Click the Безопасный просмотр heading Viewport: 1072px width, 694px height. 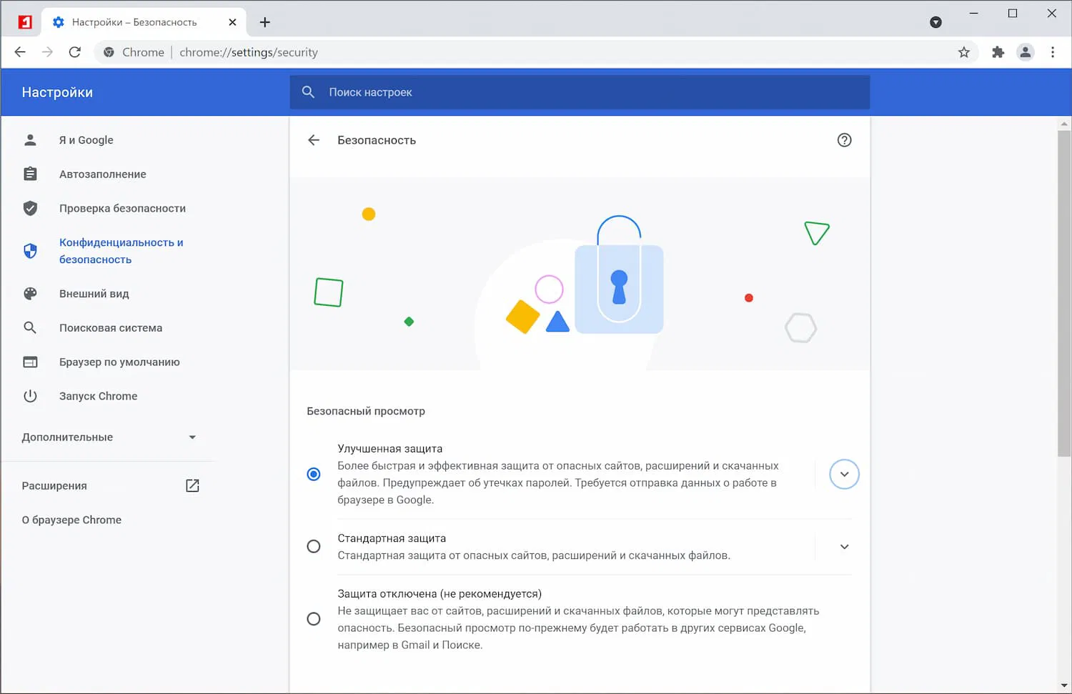(366, 412)
